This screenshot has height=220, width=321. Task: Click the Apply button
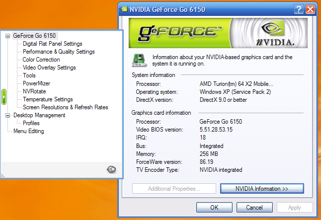click(x=295, y=208)
